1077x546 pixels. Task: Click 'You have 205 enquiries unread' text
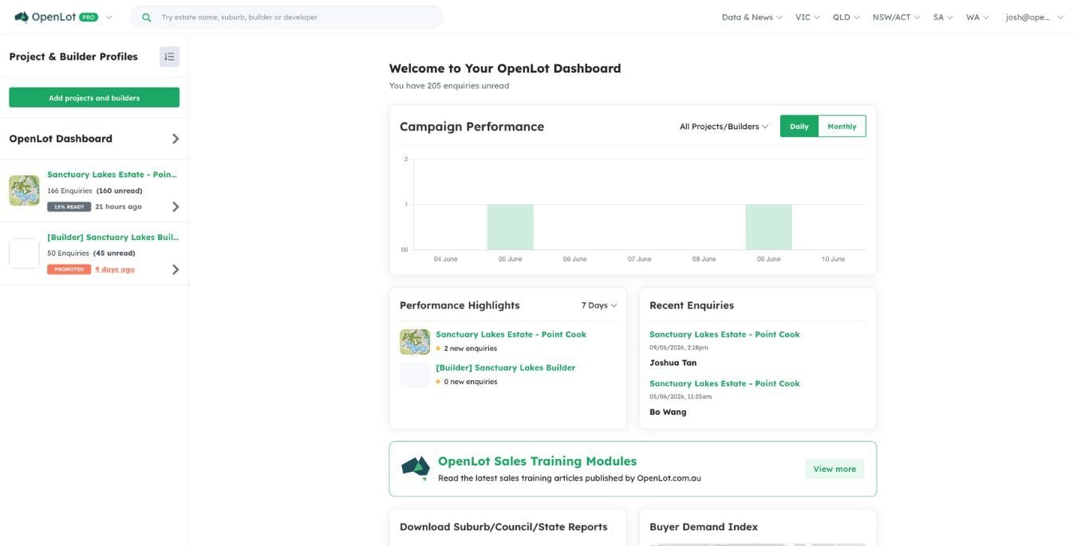pyautogui.click(x=449, y=85)
